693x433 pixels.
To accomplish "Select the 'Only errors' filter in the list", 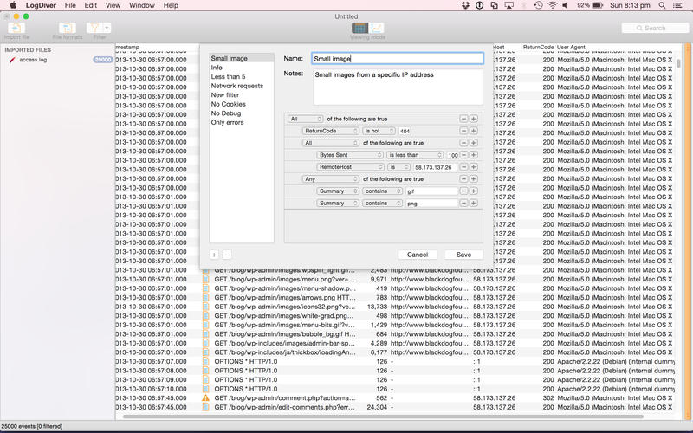I will tap(228, 122).
